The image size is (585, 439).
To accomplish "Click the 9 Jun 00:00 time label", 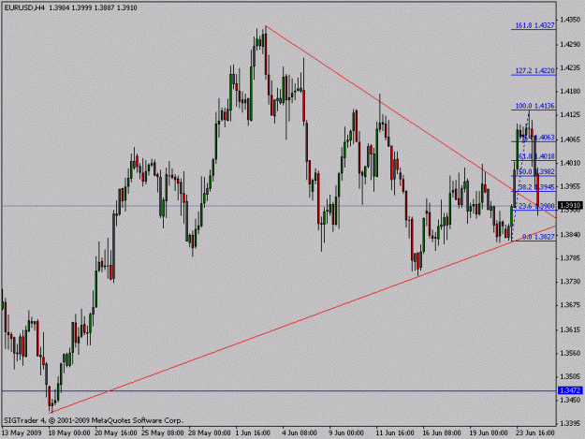I will click(x=346, y=433).
